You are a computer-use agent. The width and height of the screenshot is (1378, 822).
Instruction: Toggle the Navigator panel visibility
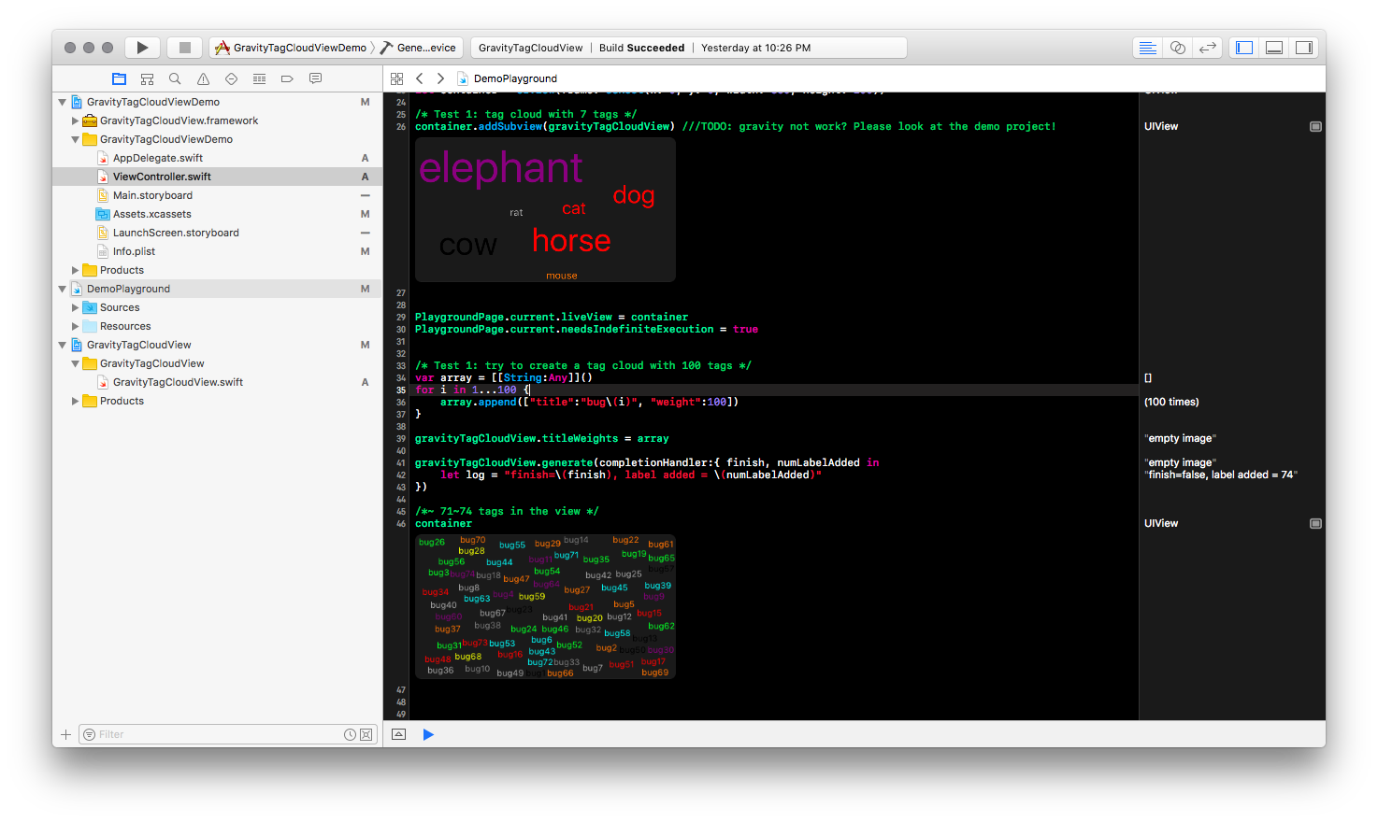(x=1244, y=48)
